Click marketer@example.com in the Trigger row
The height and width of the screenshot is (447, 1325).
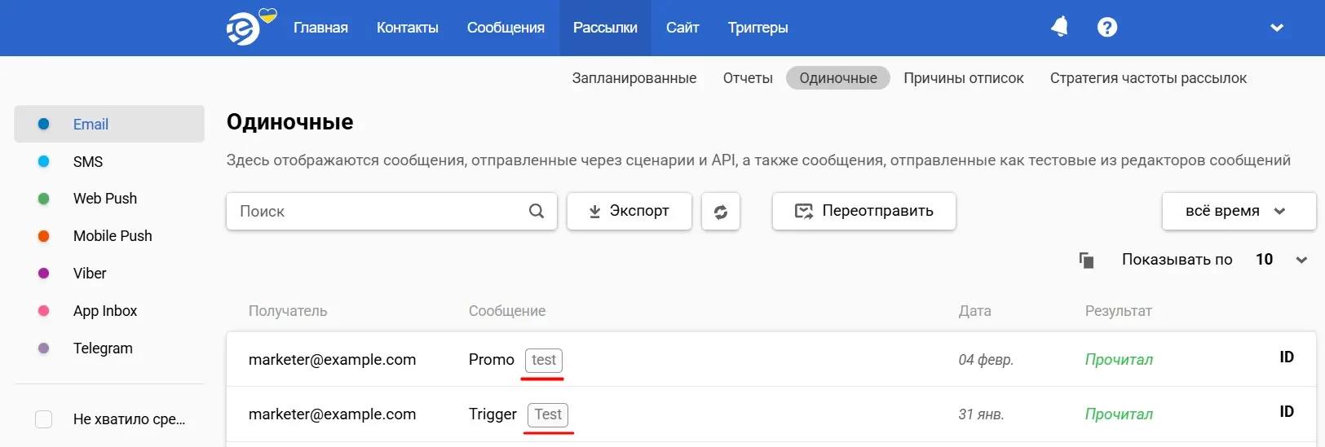pos(332,414)
